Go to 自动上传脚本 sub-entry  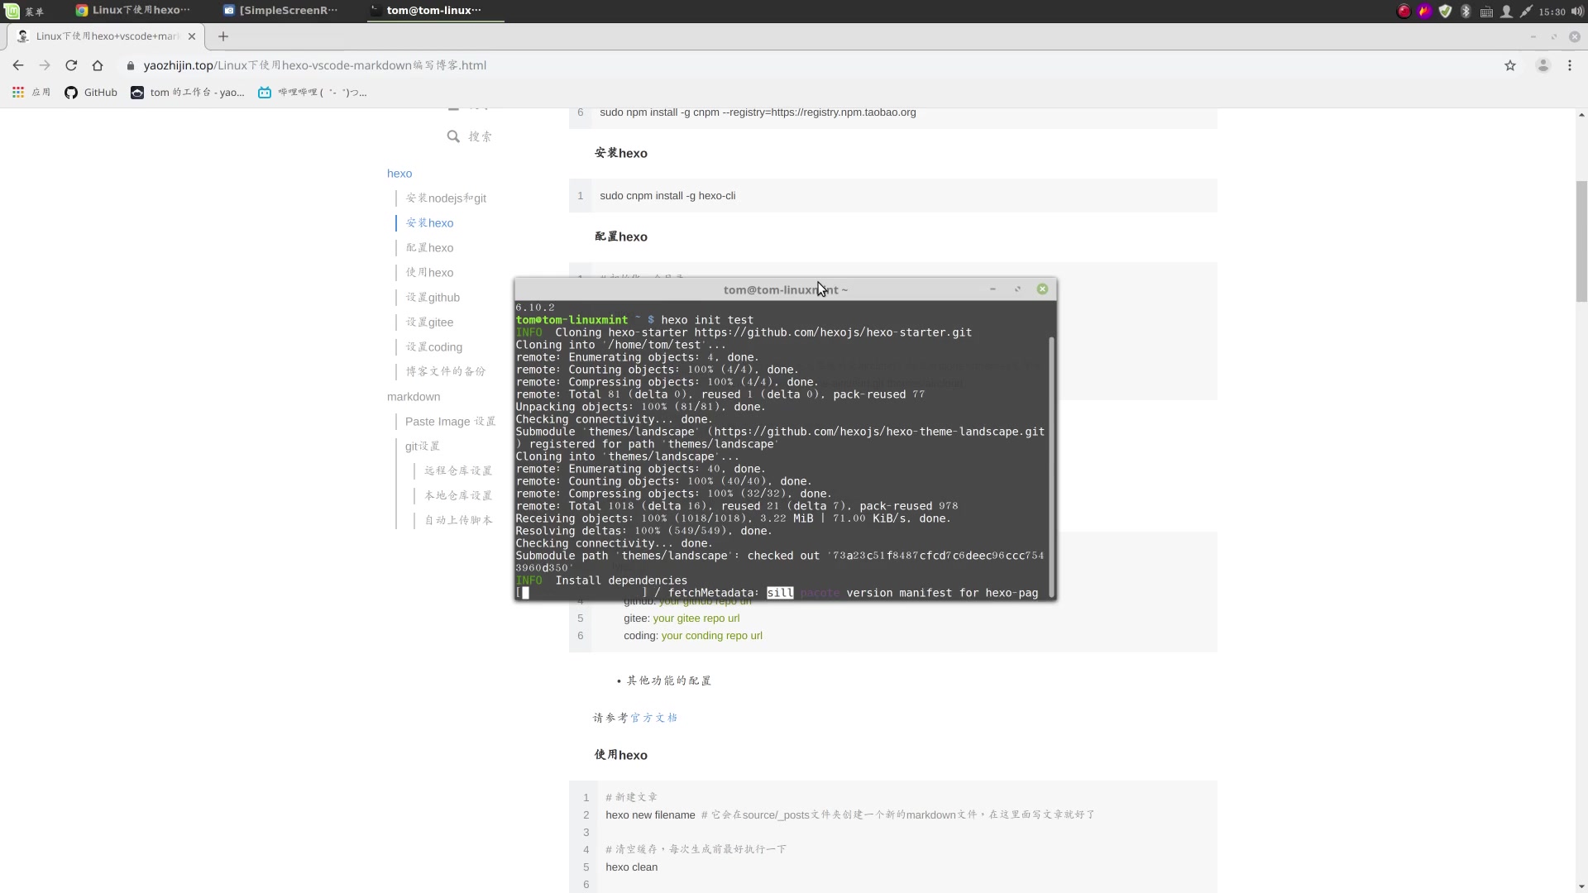point(458,520)
